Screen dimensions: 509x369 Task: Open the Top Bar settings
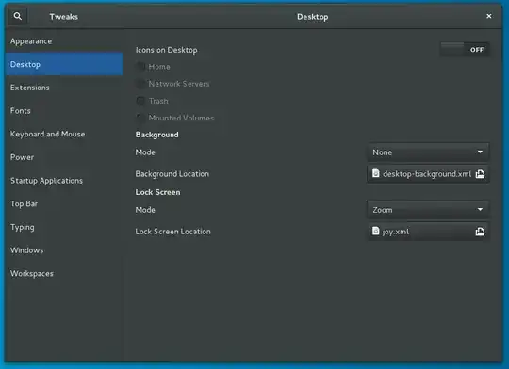coord(64,203)
